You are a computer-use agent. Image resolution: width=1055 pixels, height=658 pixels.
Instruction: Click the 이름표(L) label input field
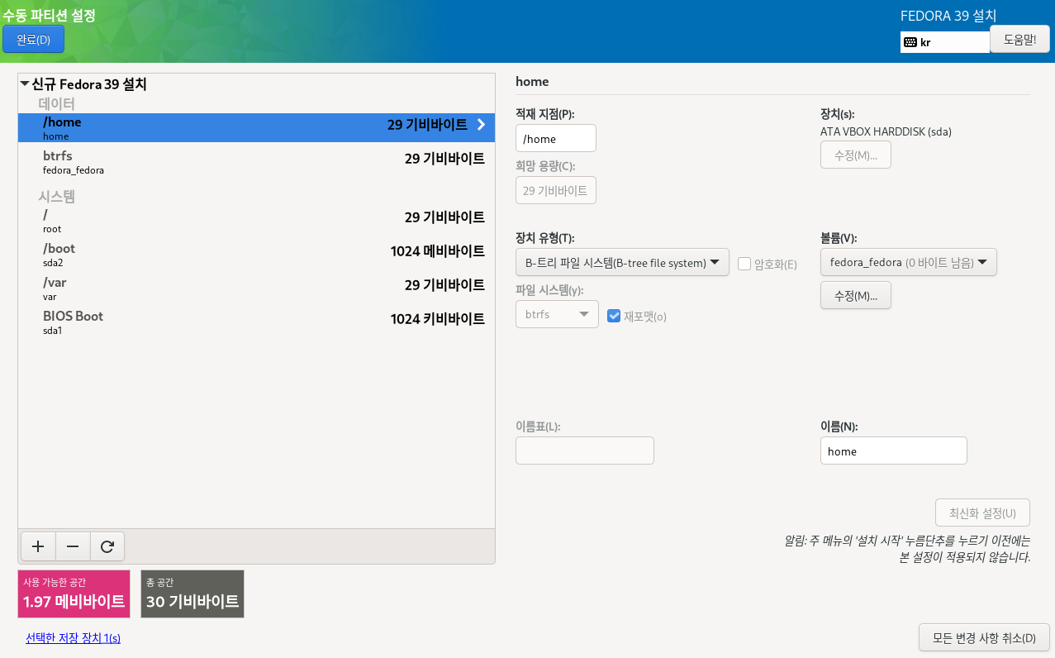pyautogui.click(x=585, y=451)
